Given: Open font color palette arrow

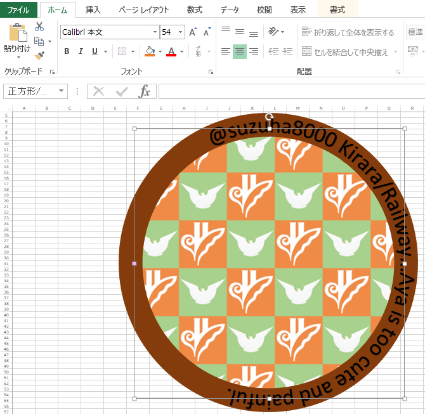Looking at the screenshot, I should [x=181, y=51].
